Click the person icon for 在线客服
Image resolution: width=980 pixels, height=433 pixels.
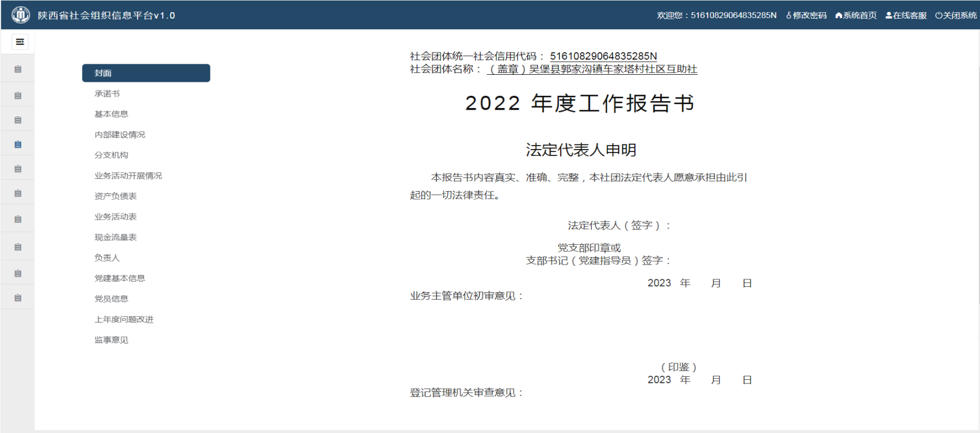[889, 16]
